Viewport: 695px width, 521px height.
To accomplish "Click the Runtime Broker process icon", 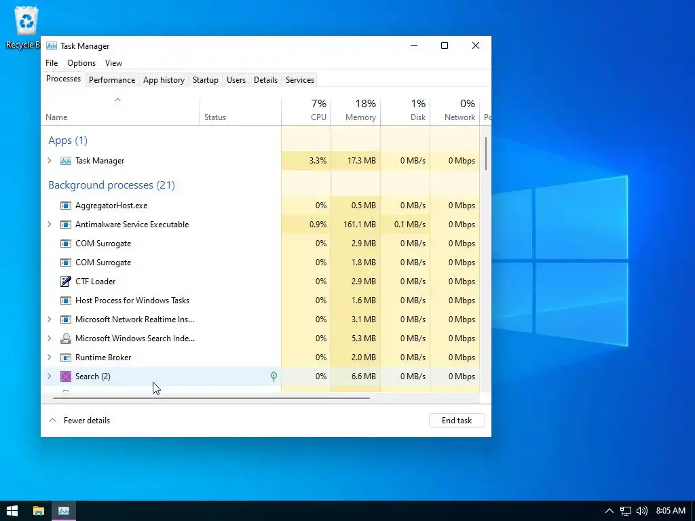I will (66, 358).
